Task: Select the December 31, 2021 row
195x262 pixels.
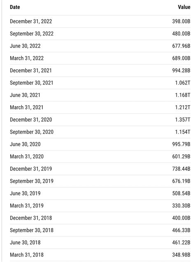Action: [100, 71]
